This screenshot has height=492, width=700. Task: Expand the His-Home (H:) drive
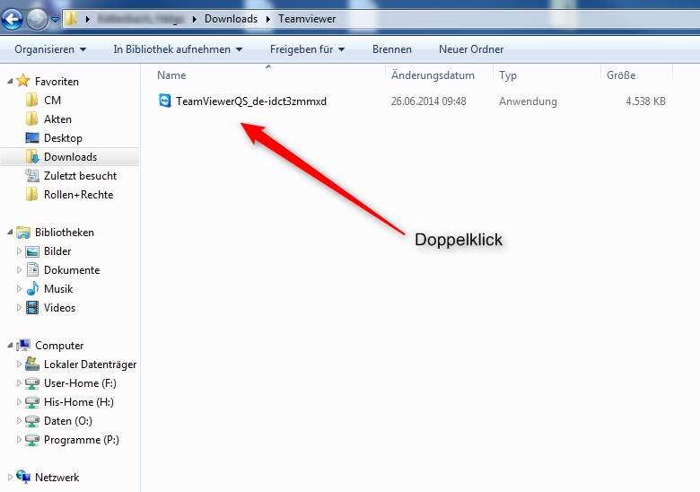[19, 401]
